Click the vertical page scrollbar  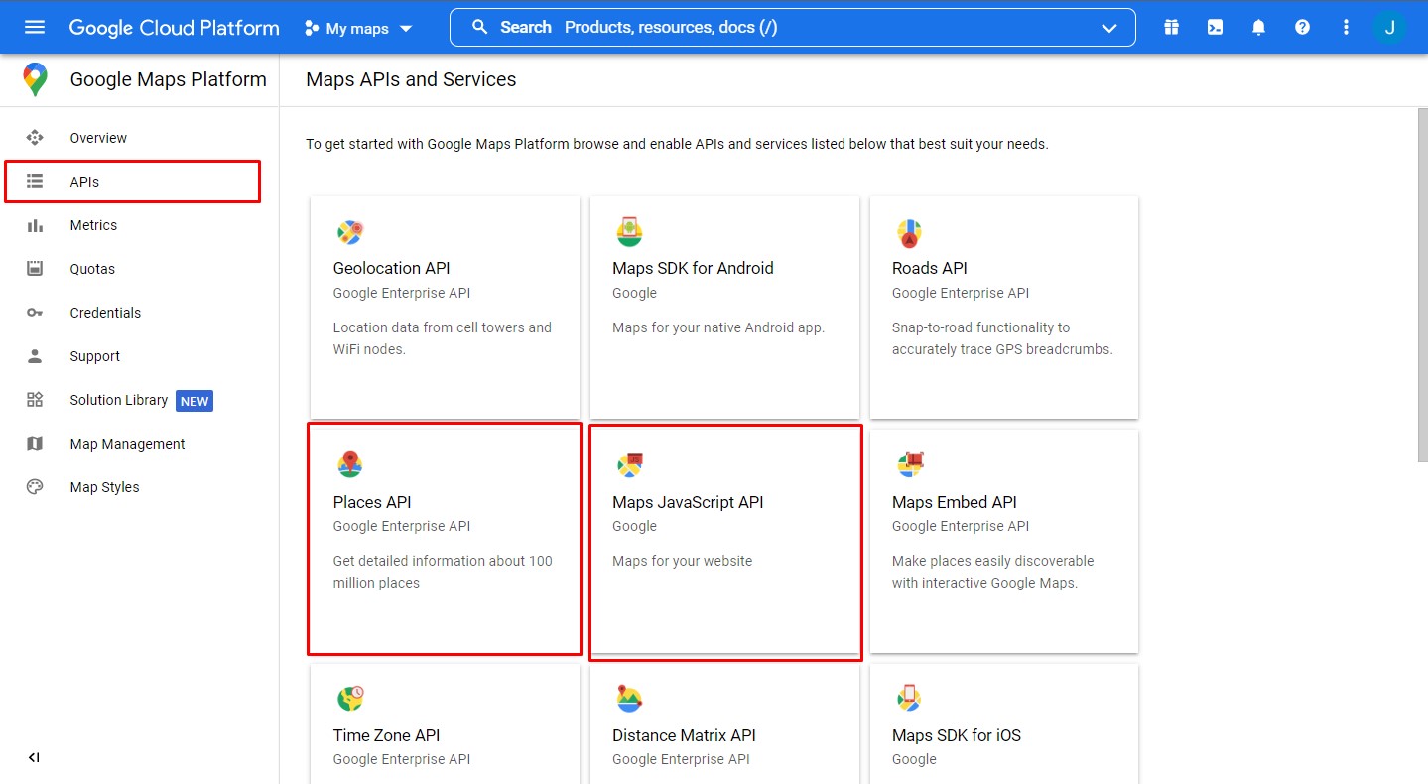click(1422, 286)
